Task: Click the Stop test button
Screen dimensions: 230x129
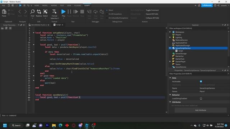Action: (82, 12)
